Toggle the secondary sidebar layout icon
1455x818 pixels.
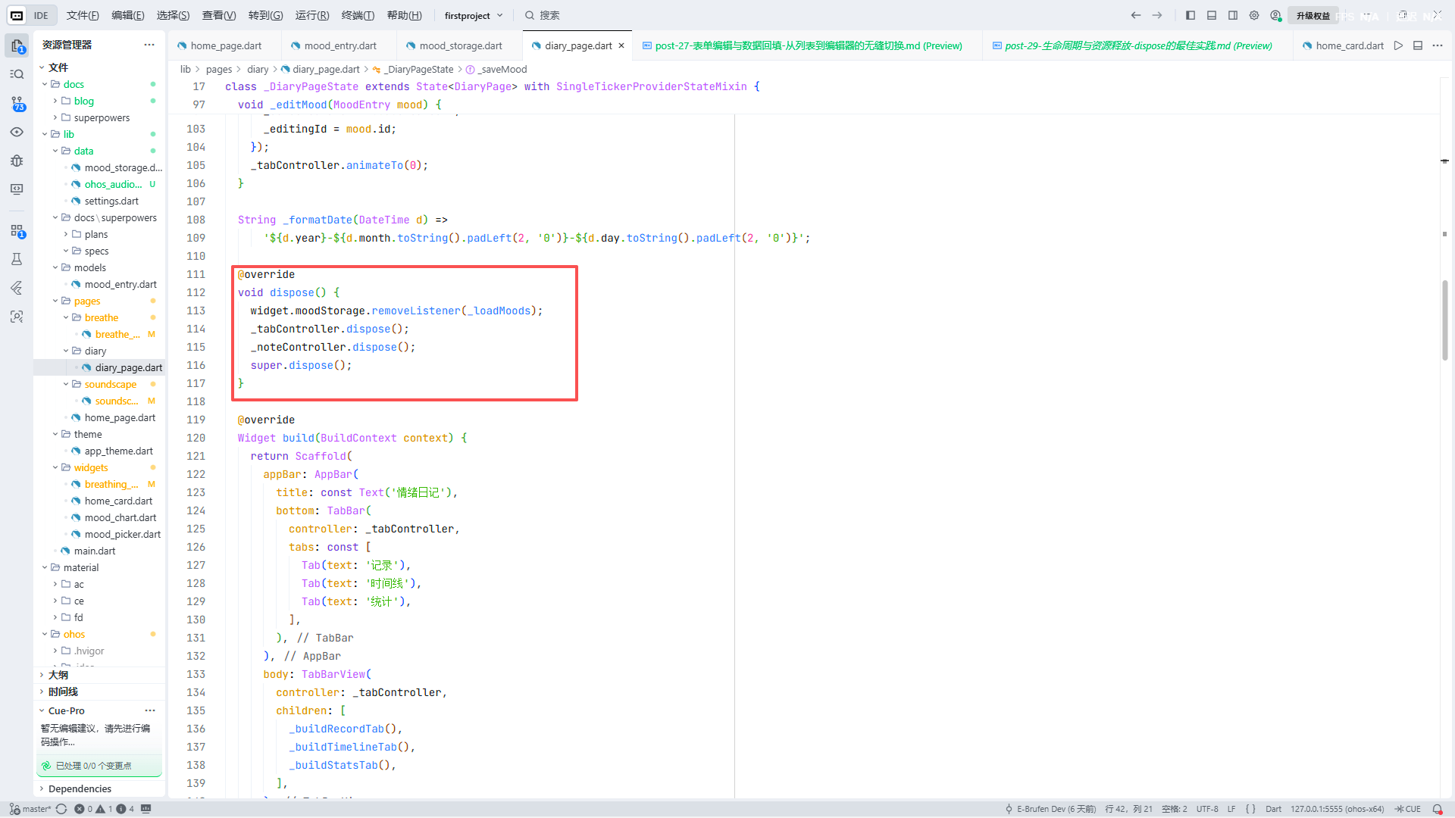(1233, 15)
